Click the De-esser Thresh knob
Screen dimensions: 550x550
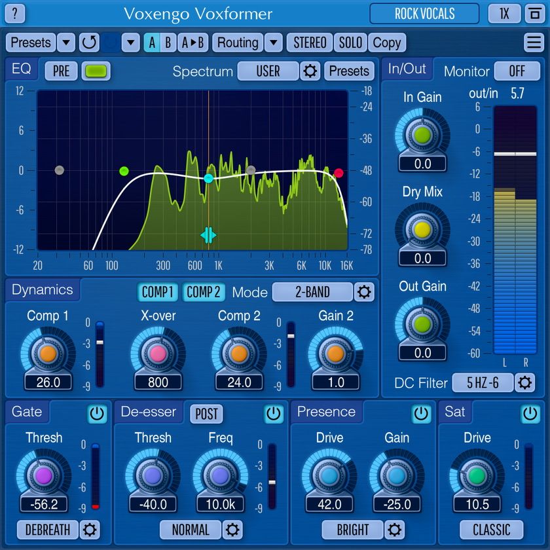(x=153, y=476)
